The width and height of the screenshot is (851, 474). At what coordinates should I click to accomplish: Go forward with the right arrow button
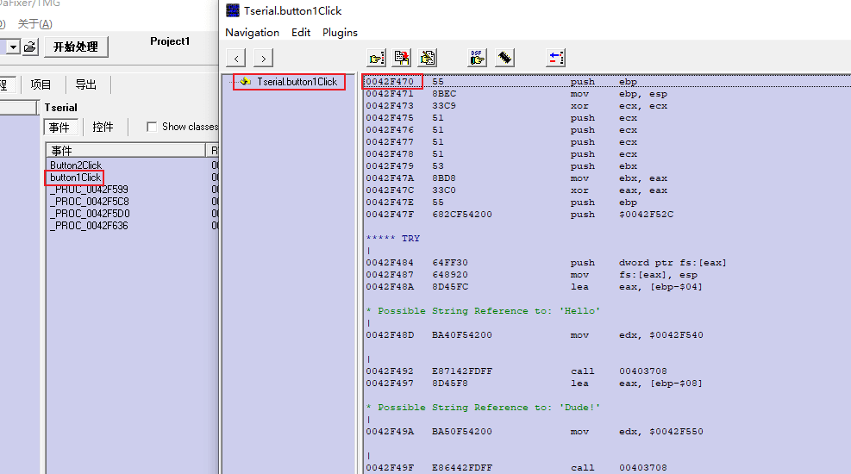click(x=263, y=58)
